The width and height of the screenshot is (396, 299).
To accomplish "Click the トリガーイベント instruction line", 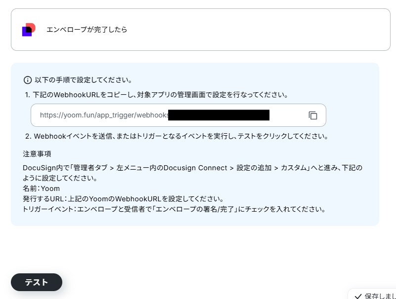I will tap(174, 209).
